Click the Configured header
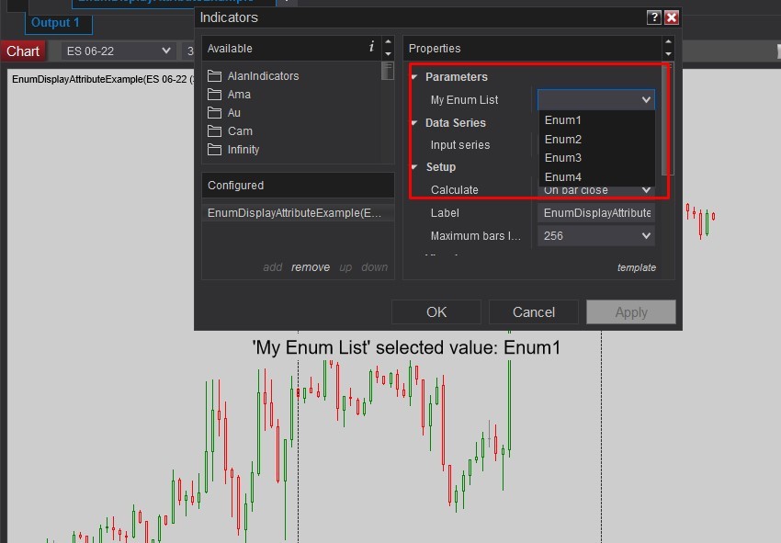Screen dimensions: 781x543 298,186
